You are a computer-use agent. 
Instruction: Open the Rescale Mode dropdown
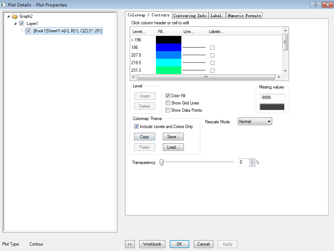(x=255, y=122)
